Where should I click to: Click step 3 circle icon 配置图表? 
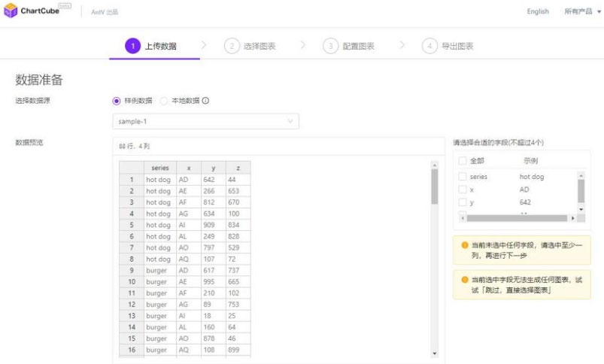pos(330,46)
